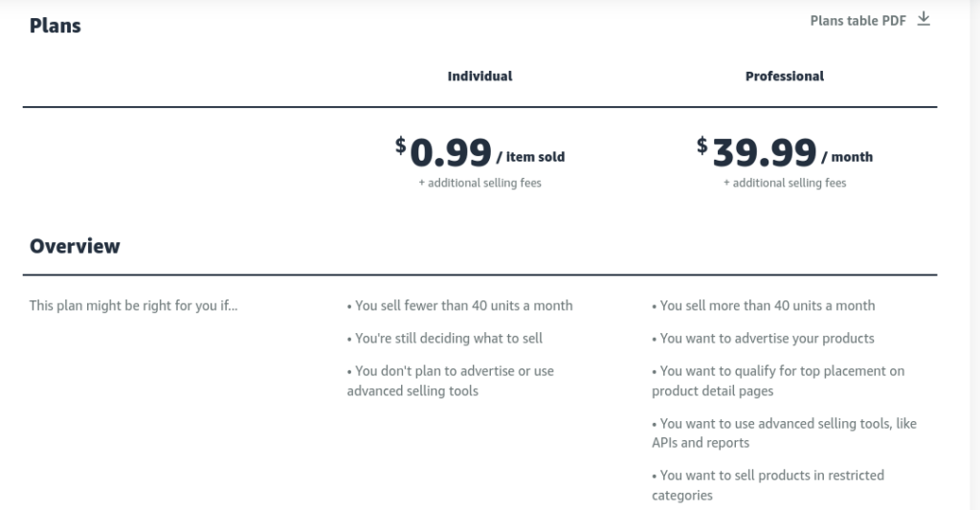The width and height of the screenshot is (980, 510).
Task: Click 'qualify for top placement' bullet
Action: tap(778, 381)
